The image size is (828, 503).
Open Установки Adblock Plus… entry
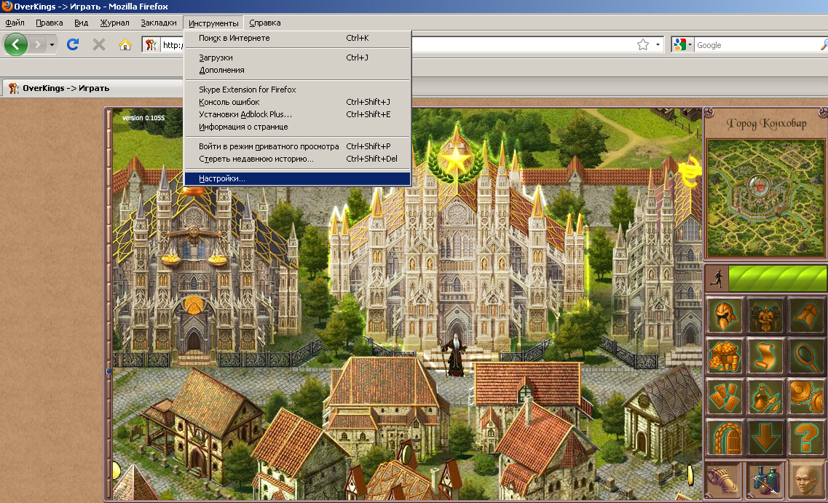[x=298, y=114]
